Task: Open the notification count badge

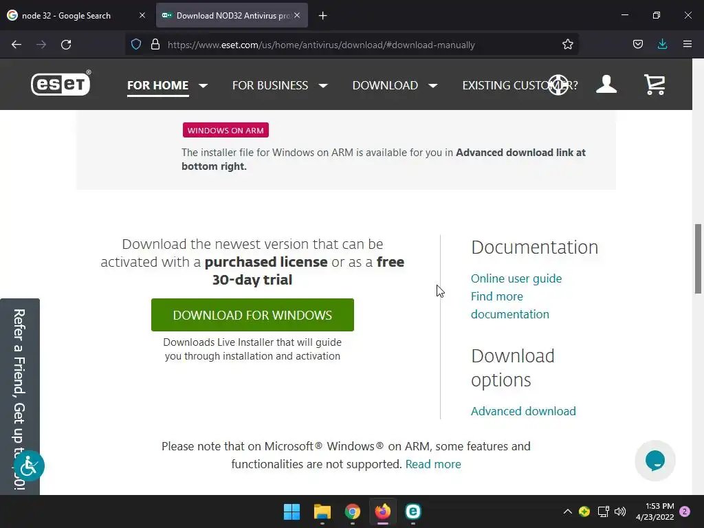Action: (685, 511)
